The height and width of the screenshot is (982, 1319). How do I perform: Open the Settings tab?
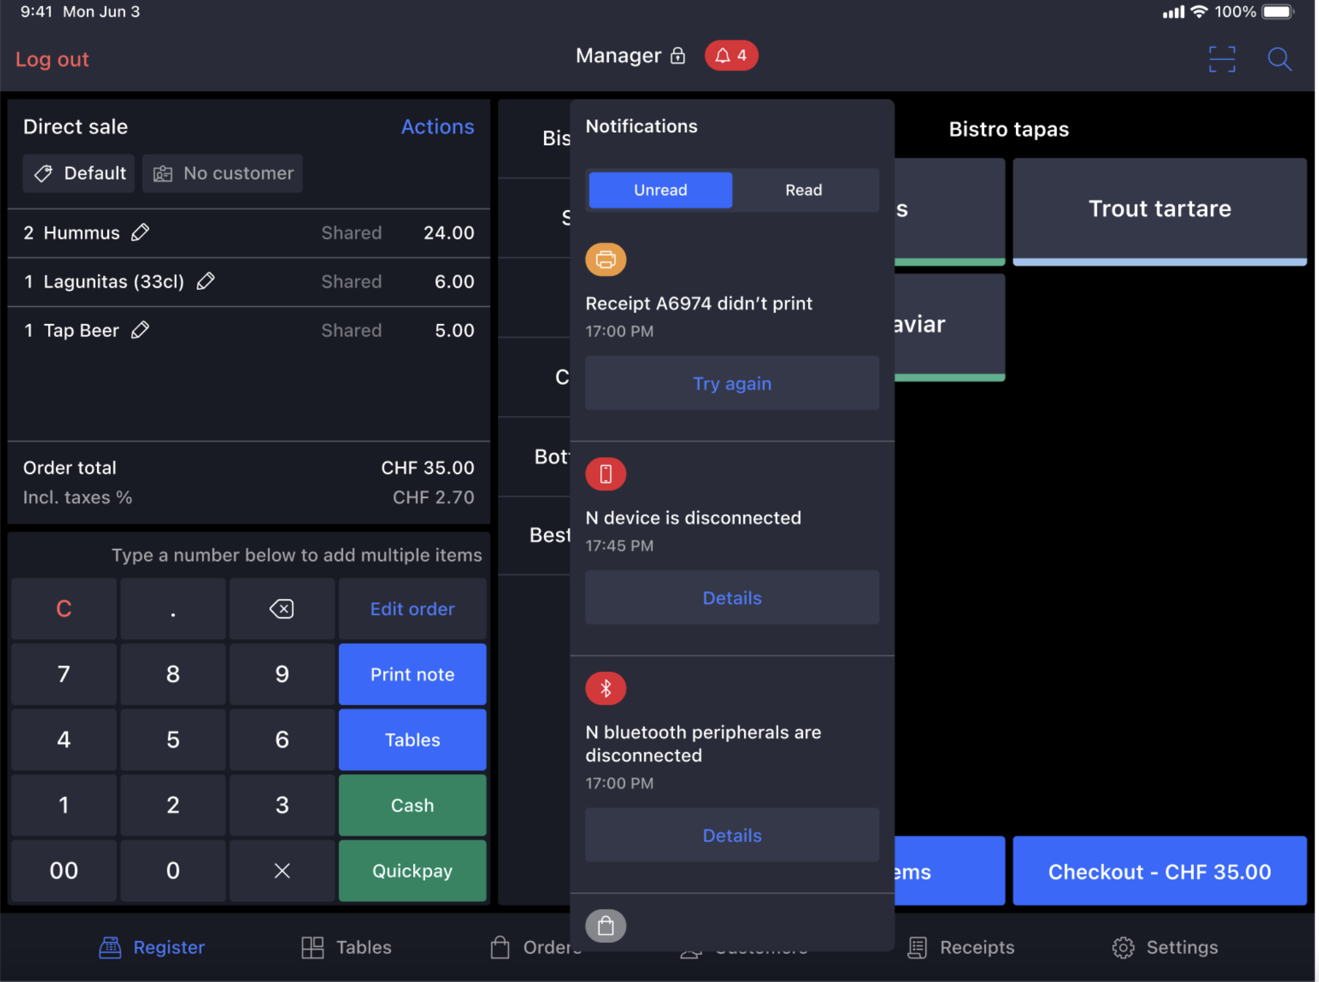1165,947
